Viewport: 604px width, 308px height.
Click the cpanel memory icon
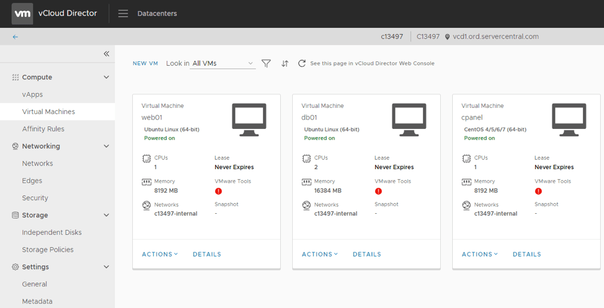tap(466, 182)
